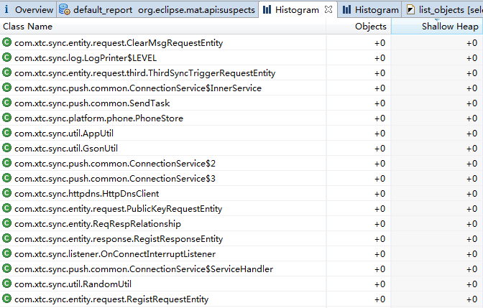Click Shallow Heap value of RegistRequestEntity row
The image size is (483, 308).
[x=472, y=299]
